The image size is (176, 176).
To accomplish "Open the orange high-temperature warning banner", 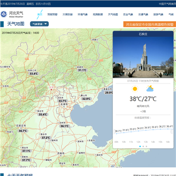I will pyautogui.click(x=150, y=24).
